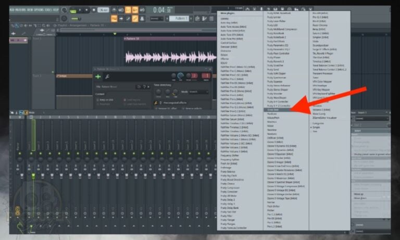Choose ZGameEditor Visualizer from plugin list

pos(324,118)
